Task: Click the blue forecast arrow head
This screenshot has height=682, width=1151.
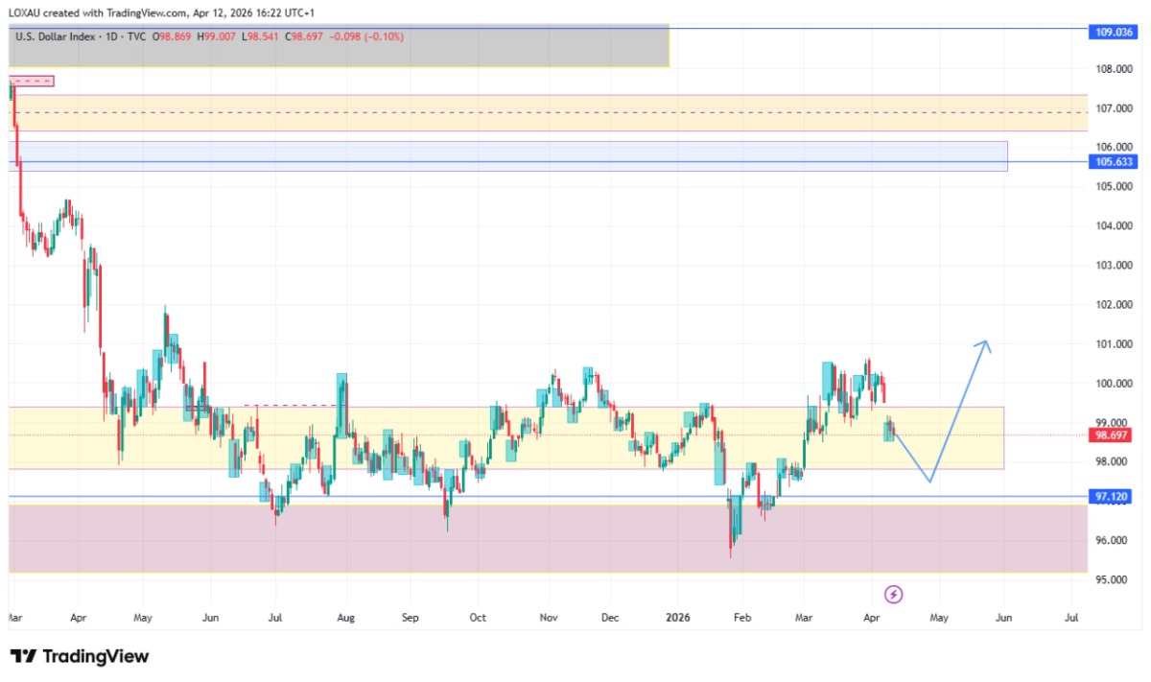Action: 984,345
